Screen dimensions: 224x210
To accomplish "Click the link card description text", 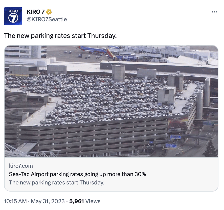I will [x=57, y=183].
